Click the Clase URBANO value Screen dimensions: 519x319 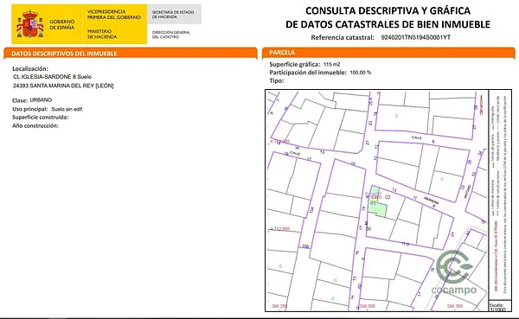tap(41, 100)
